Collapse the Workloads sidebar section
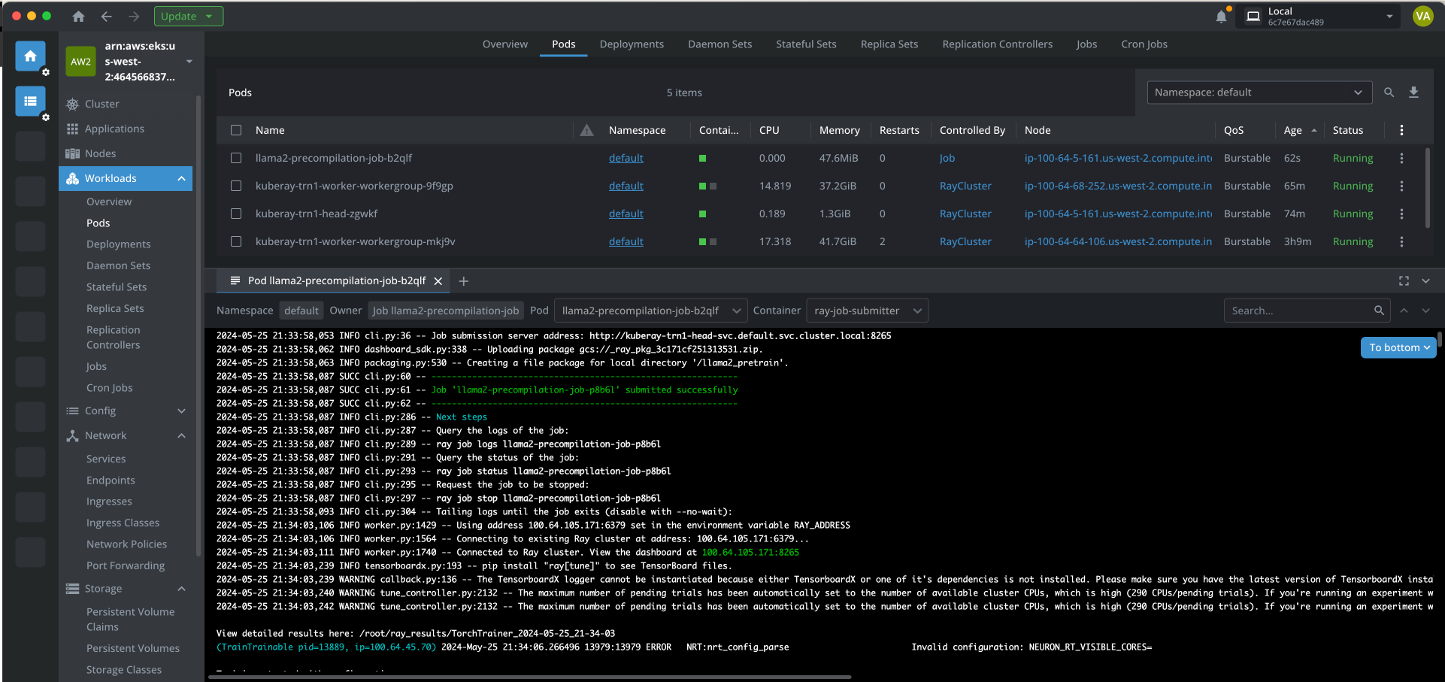Viewport: 1445px width, 682px height. [181, 178]
